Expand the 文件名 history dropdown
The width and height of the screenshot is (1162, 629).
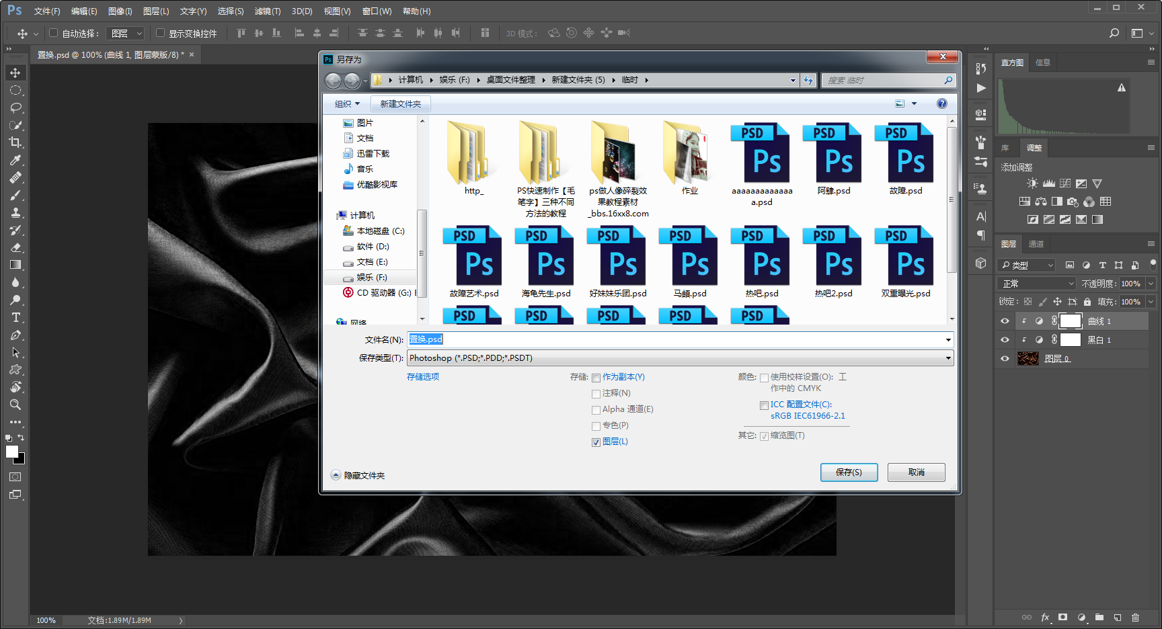click(x=948, y=340)
